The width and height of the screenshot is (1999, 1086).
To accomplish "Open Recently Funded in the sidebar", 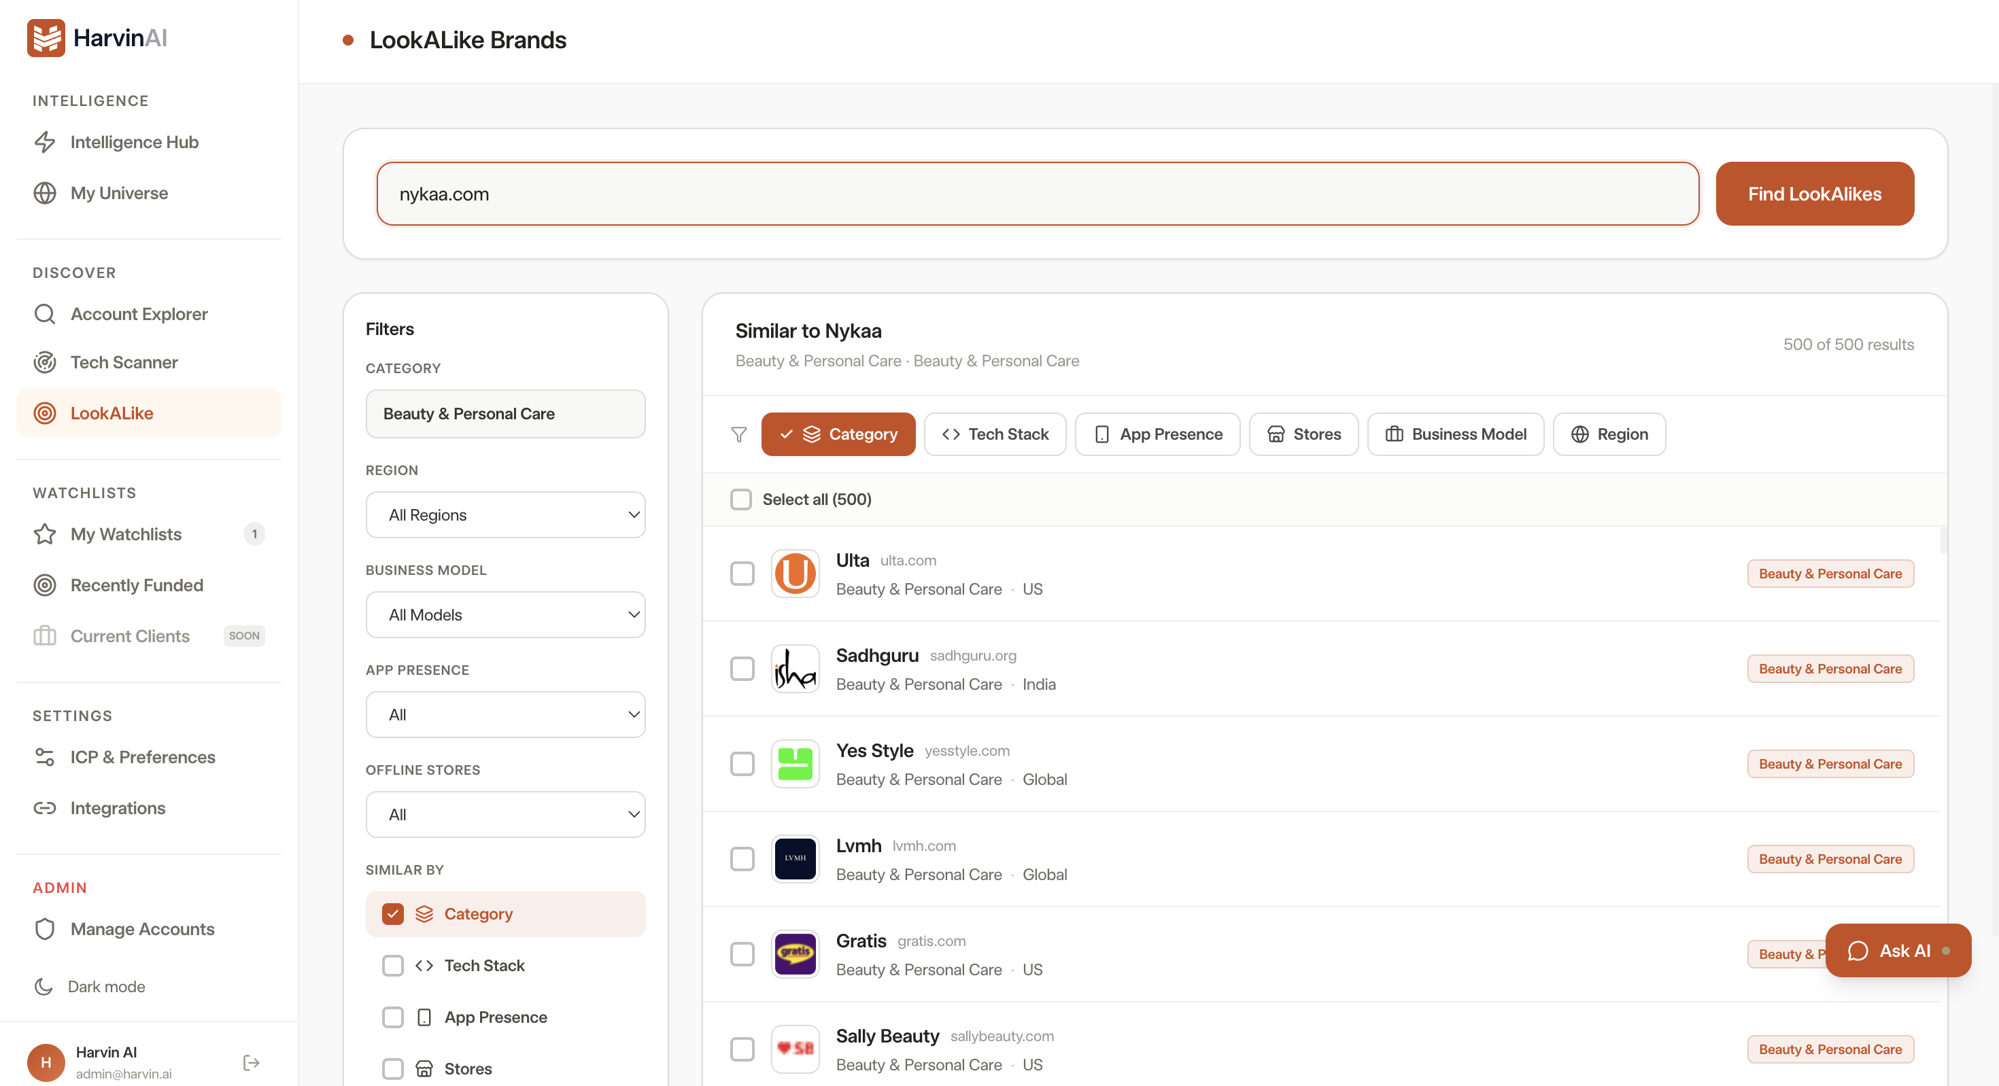I will (136, 585).
